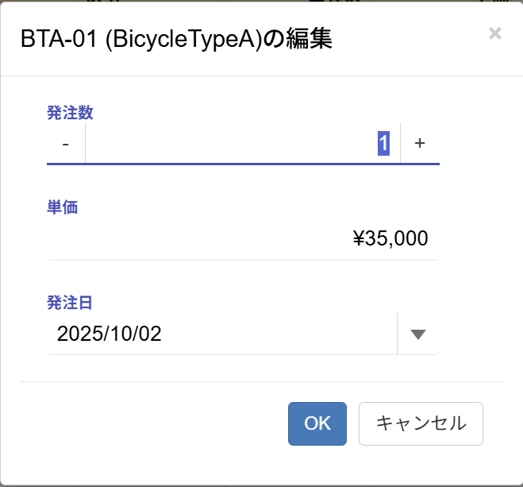Screen dimensions: 523x487
Task: Click the 単価 field showing ¥35,000
Action: click(243, 238)
